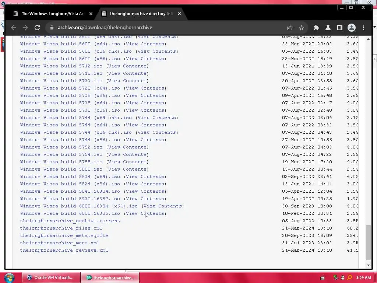View Contents of build 6000.16385.iso
The height and width of the screenshot is (283, 377).
145,213
